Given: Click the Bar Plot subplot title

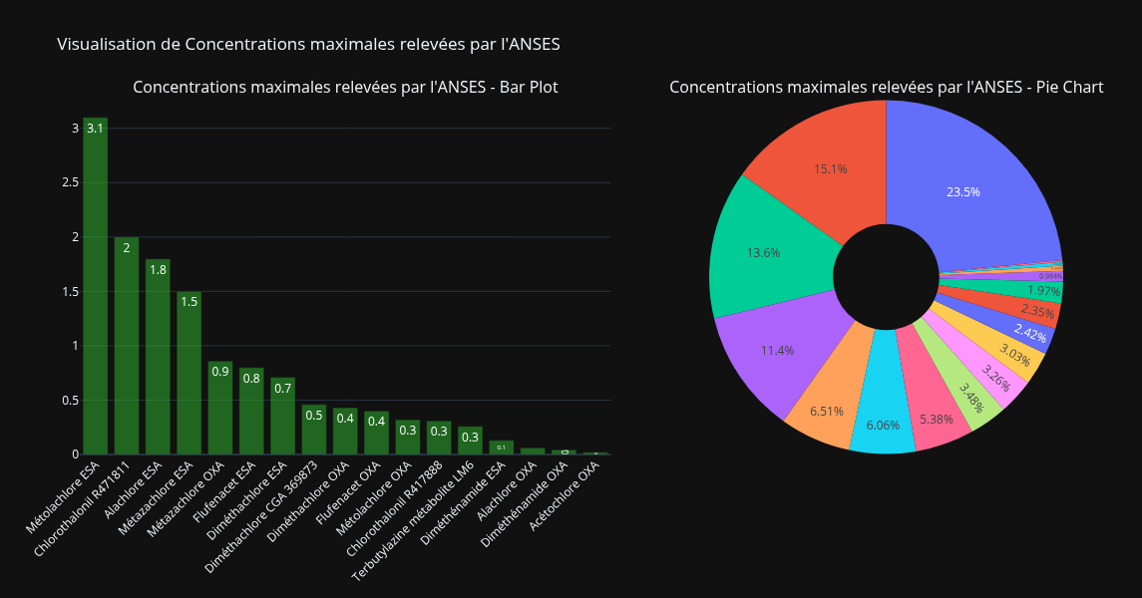Looking at the screenshot, I should [345, 88].
